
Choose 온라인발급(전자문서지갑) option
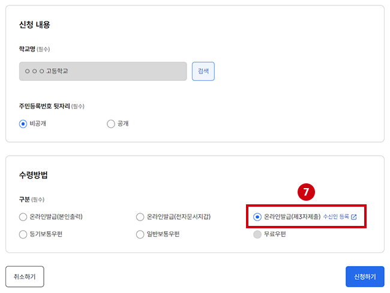pyautogui.click(x=140, y=217)
